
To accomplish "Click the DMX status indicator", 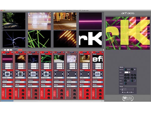I will coord(123,92).
